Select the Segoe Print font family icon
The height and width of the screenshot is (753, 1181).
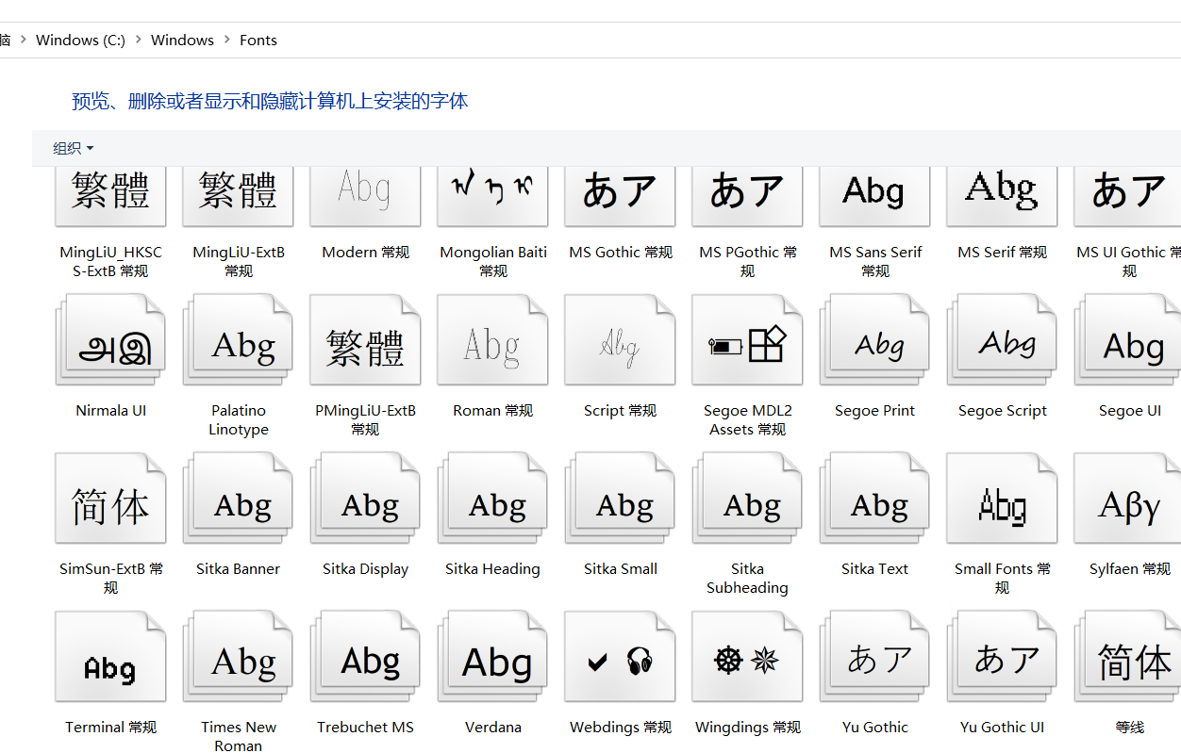click(874, 339)
